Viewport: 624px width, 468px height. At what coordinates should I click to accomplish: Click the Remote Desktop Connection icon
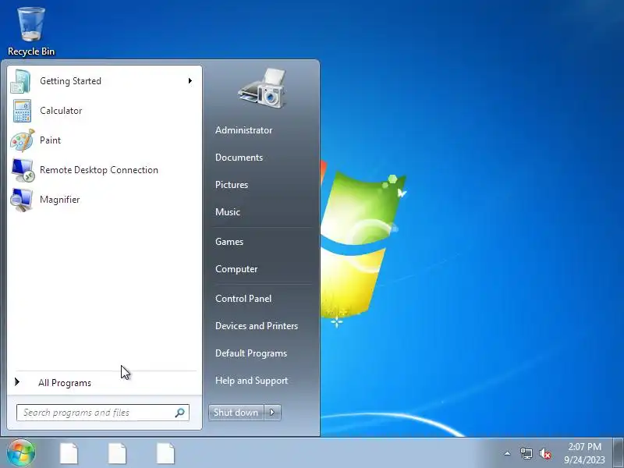(23, 170)
